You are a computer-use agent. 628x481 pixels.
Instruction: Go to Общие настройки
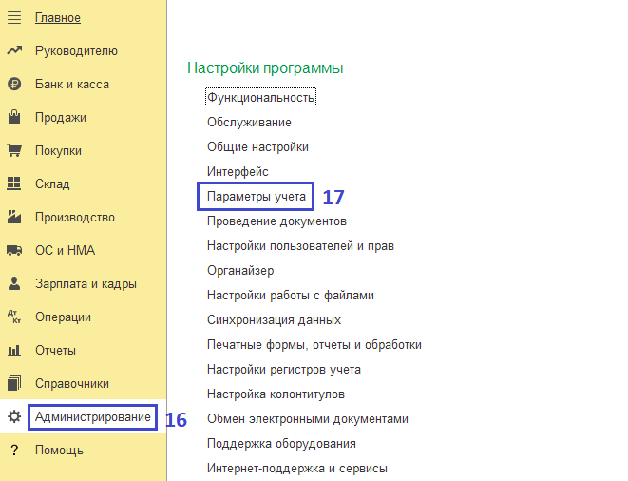(257, 147)
